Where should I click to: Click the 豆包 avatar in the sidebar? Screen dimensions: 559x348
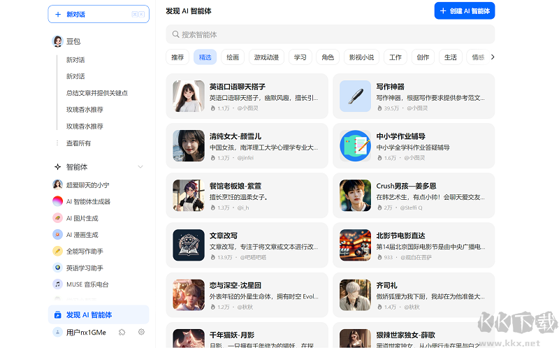coord(58,41)
